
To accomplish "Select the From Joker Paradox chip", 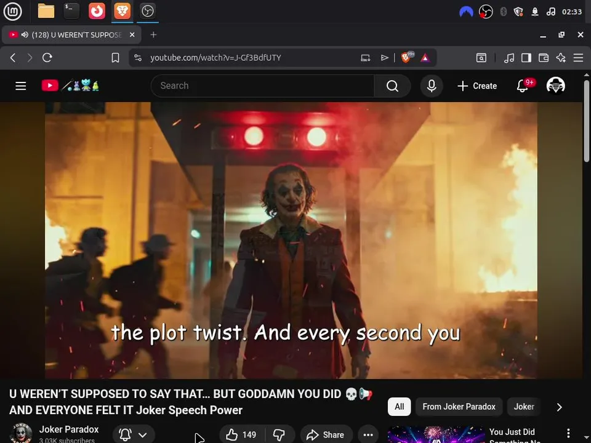I will click(x=459, y=407).
